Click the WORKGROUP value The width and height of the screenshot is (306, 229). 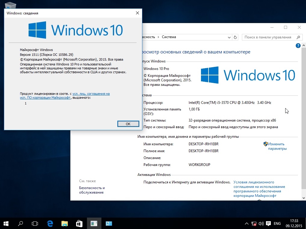(199, 165)
